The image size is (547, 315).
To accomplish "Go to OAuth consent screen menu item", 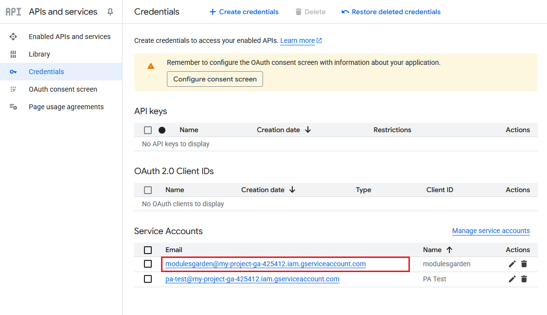I will (x=62, y=89).
